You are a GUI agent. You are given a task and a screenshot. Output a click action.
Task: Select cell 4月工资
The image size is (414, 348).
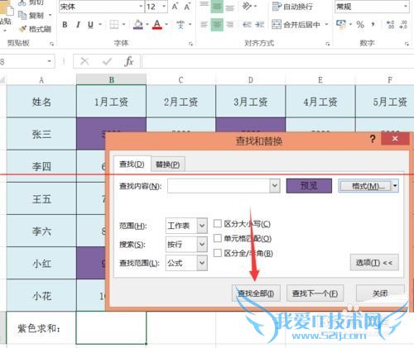click(320, 102)
